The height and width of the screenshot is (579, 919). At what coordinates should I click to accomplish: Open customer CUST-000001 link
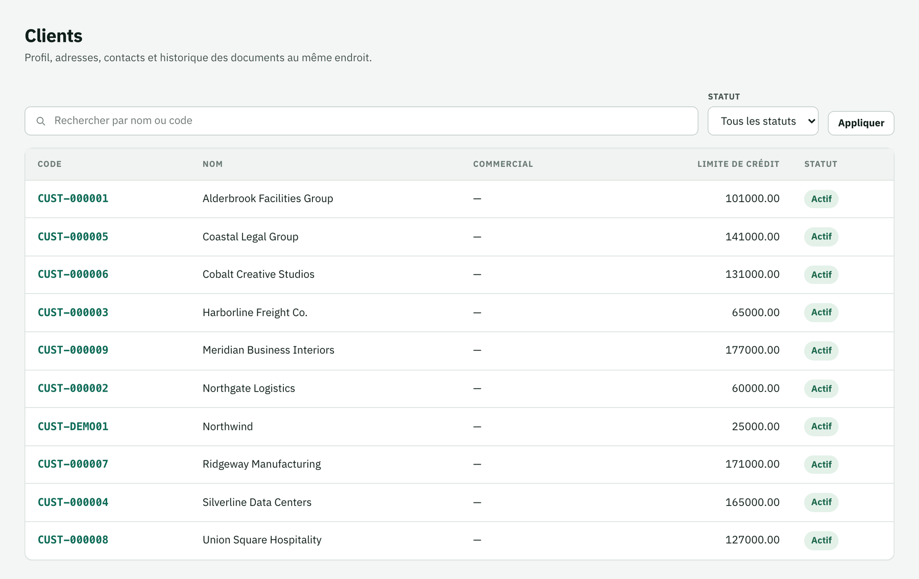tap(73, 199)
